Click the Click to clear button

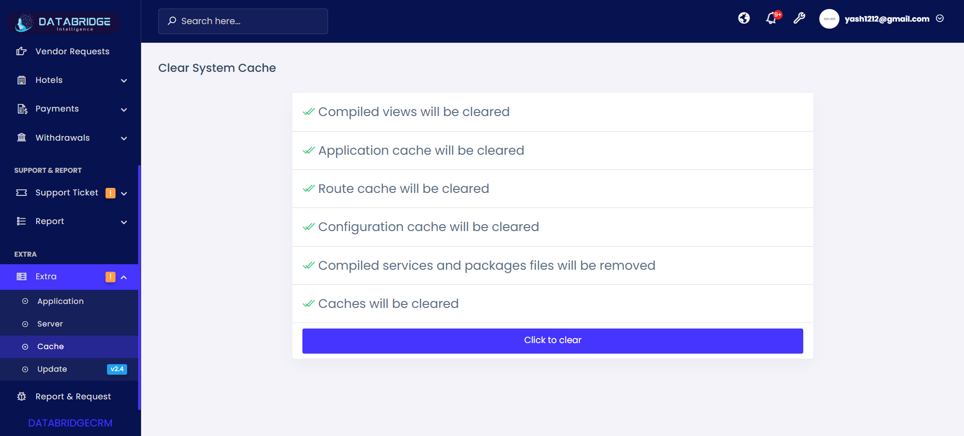click(x=553, y=341)
